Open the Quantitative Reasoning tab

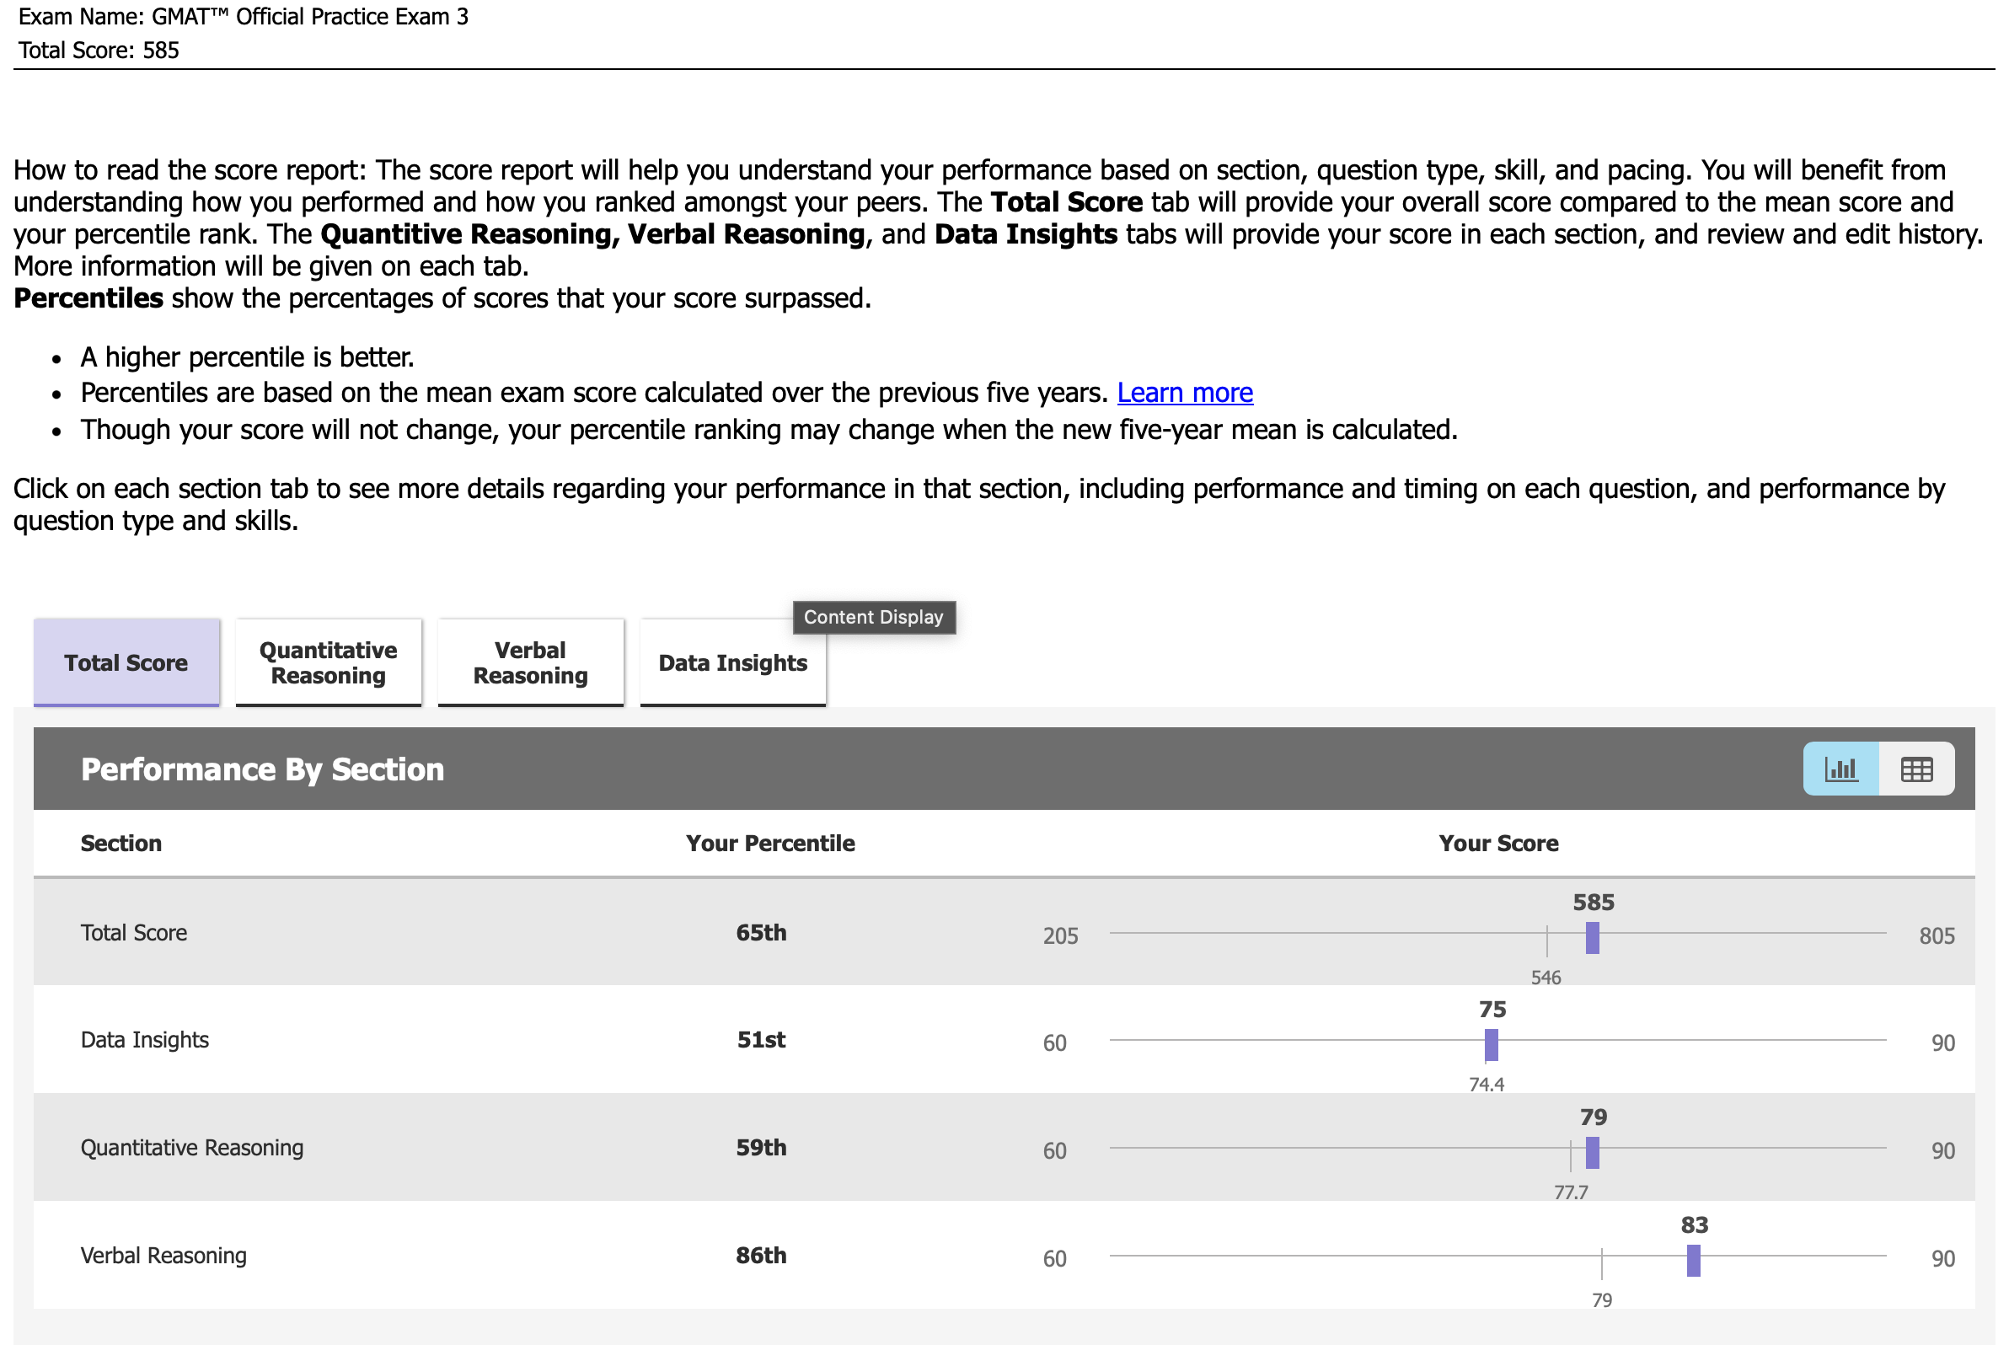(x=329, y=662)
